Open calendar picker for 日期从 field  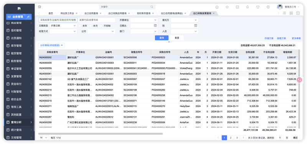click(155, 26)
